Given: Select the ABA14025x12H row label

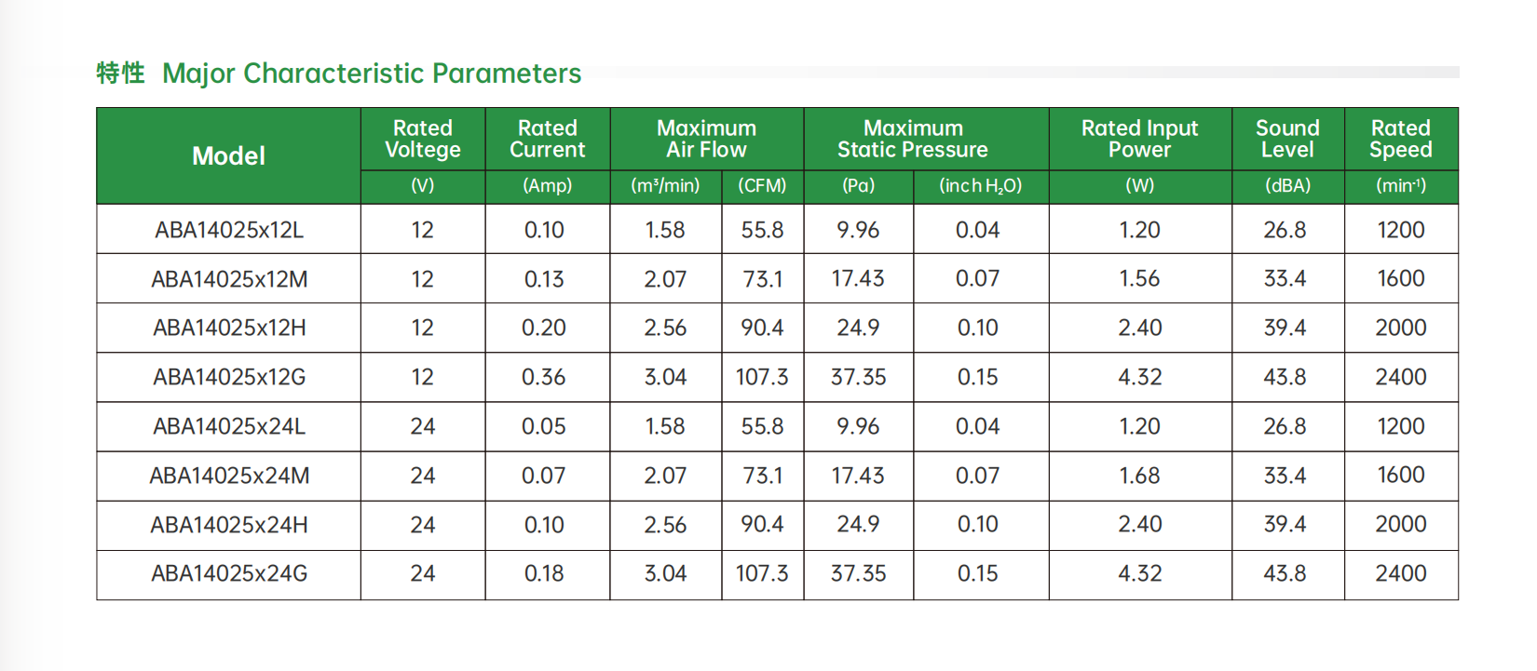Looking at the screenshot, I should (229, 328).
